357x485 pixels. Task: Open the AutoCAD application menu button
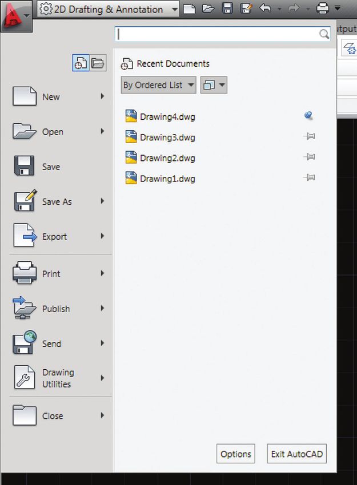(16, 16)
